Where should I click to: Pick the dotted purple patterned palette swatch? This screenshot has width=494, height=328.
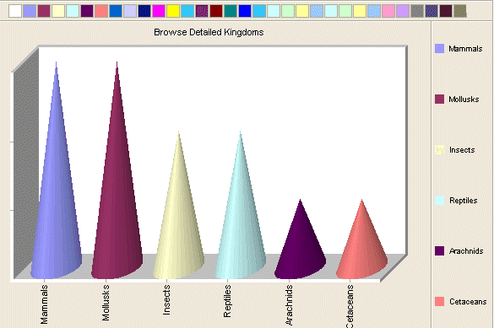tap(202, 11)
